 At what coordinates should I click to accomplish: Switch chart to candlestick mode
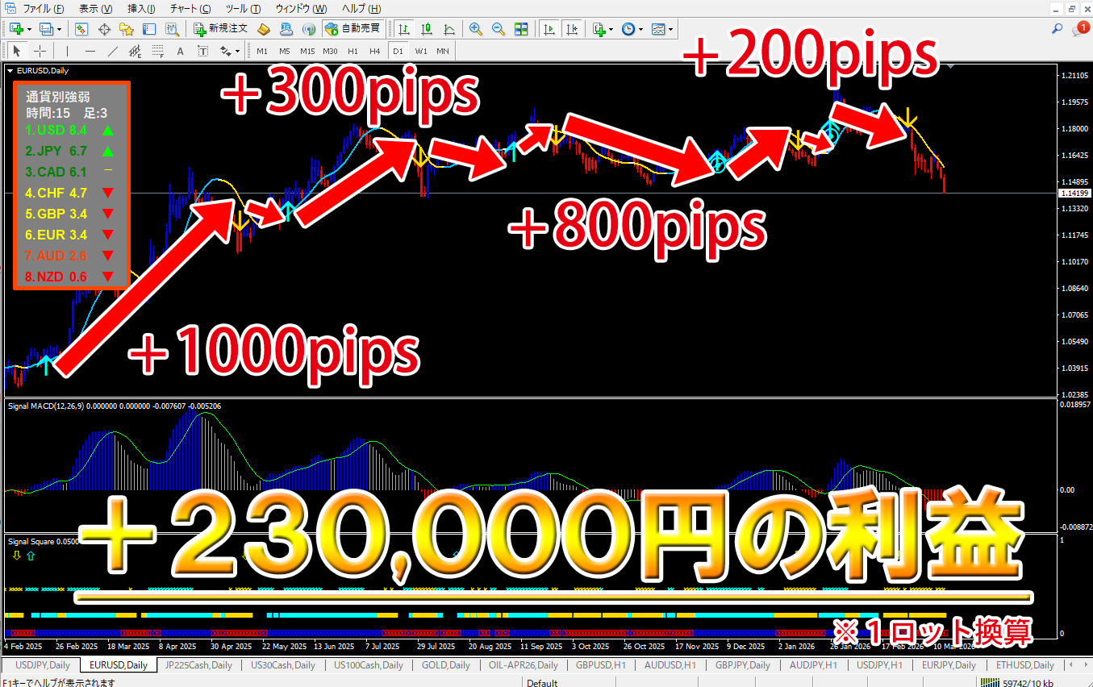(425, 29)
